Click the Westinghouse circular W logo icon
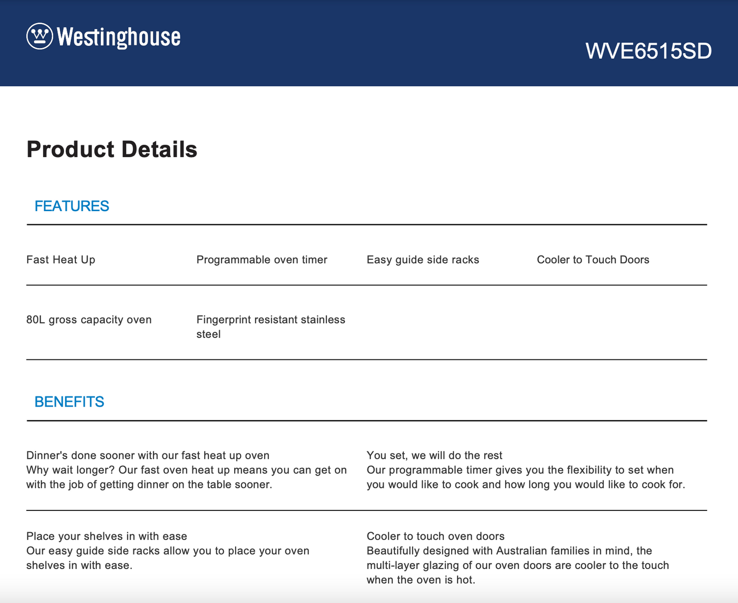Image resolution: width=738 pixels, height=603 pixels. pos(39,36)
